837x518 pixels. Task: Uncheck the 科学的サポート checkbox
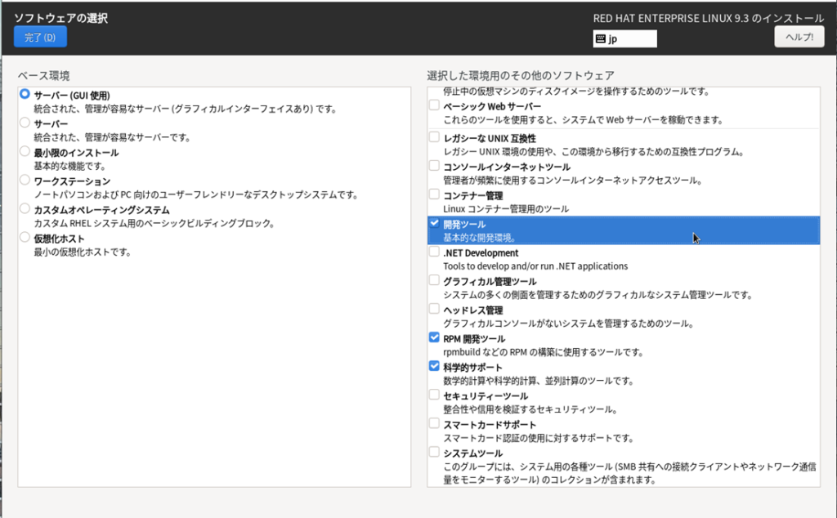point(434,366)
